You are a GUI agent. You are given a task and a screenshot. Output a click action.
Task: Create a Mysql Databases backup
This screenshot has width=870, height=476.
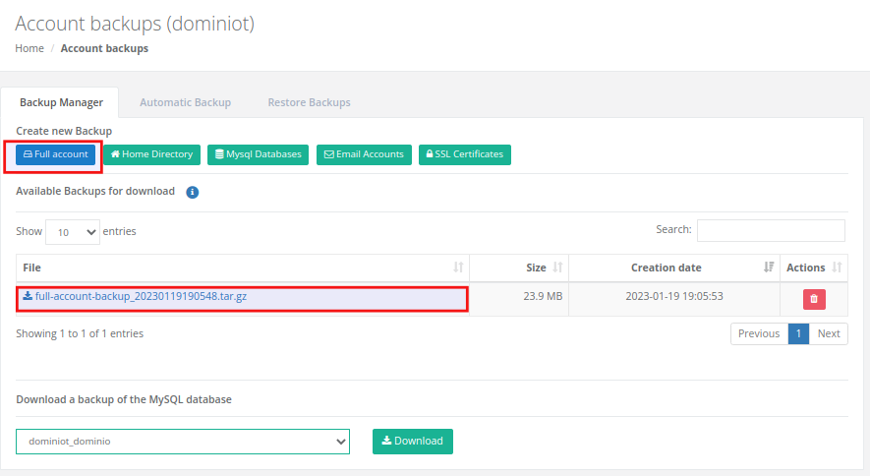coord(258,154)
